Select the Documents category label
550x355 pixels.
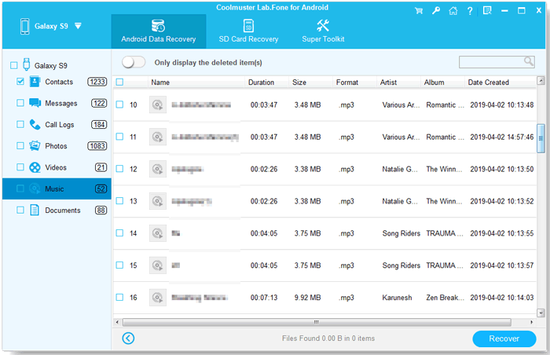click(x=63, y=210)
